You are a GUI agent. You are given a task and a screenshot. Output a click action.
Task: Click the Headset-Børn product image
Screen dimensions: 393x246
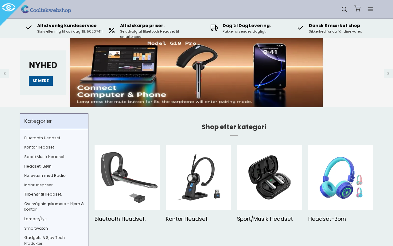[341, 178]
